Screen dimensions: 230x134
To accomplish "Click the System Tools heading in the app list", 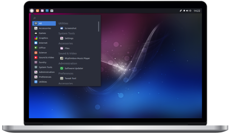I will [66, 33].
